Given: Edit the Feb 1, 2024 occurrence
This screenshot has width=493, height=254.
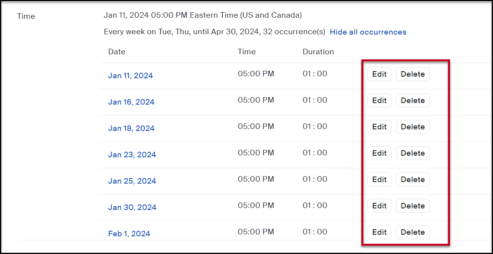Looking at the screenshot, I should pyautogui.click(x=379, y=232).
